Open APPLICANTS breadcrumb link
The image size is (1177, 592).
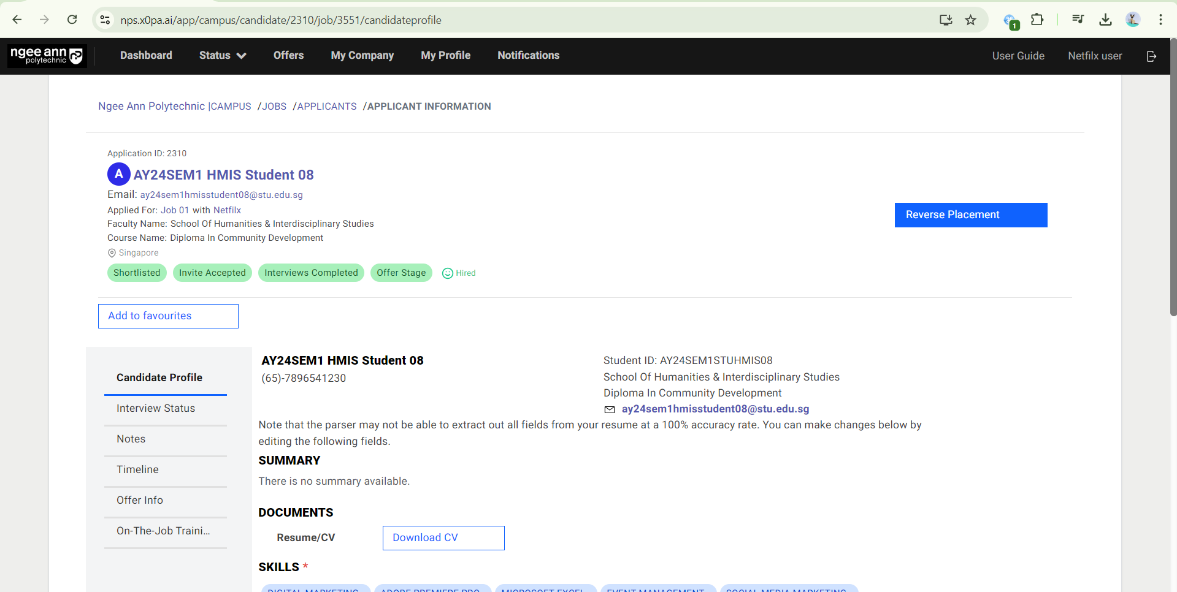pos(326,107)
